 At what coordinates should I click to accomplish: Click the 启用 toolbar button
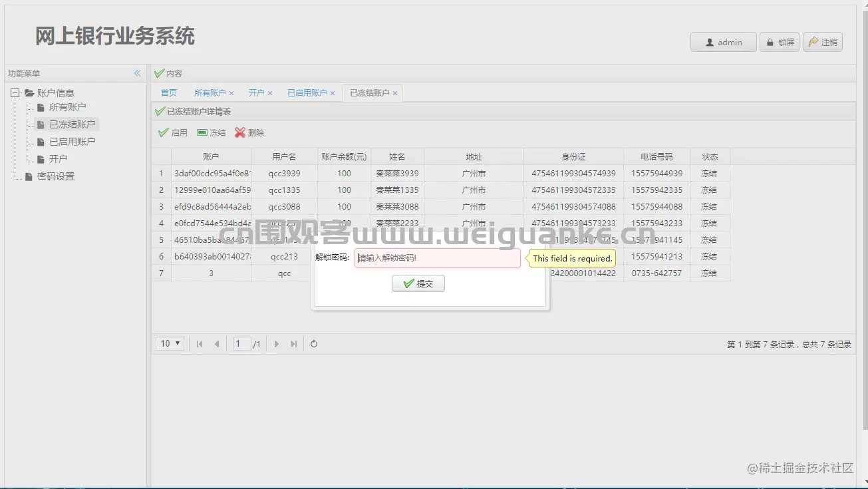tap(173, 133)
